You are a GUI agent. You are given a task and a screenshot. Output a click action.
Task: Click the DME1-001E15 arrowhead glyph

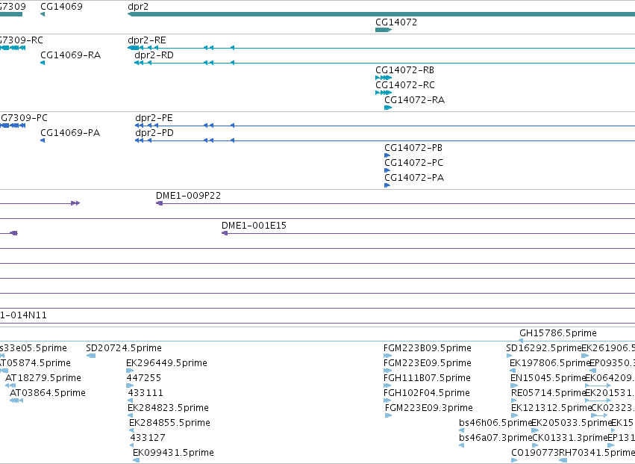click(x=225, y=233)
